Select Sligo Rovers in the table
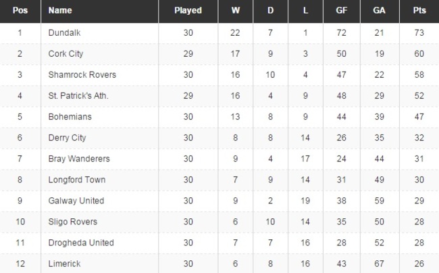 [x=73, y=222]
